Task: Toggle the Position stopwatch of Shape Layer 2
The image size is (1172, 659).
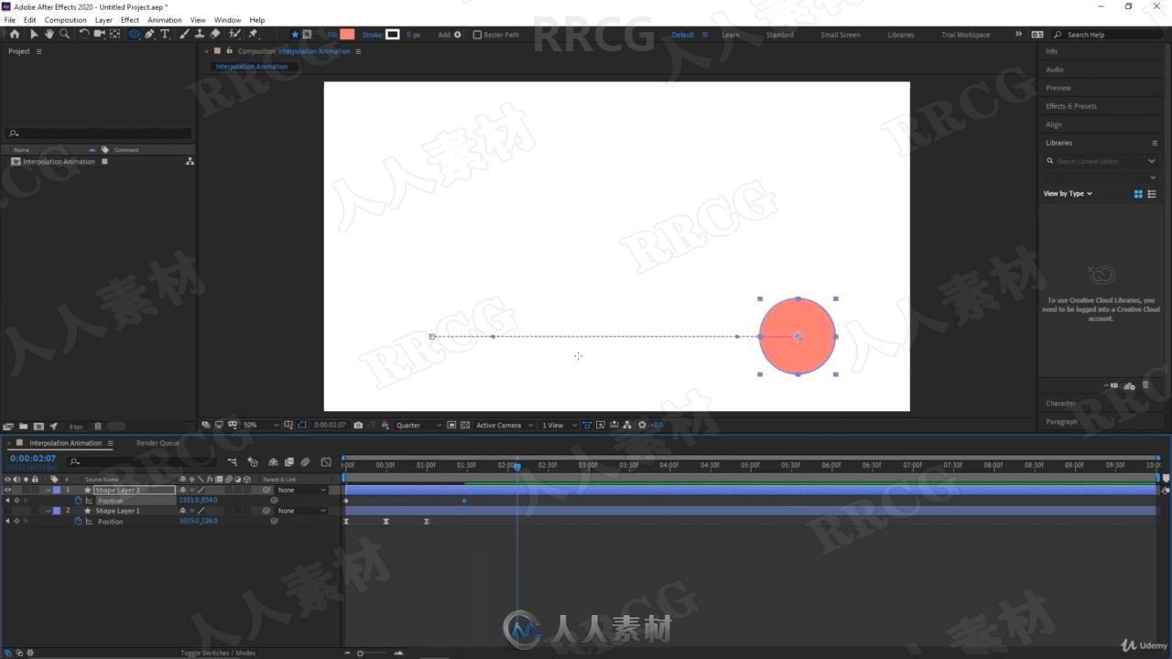Action: click(x=78, y=501)
